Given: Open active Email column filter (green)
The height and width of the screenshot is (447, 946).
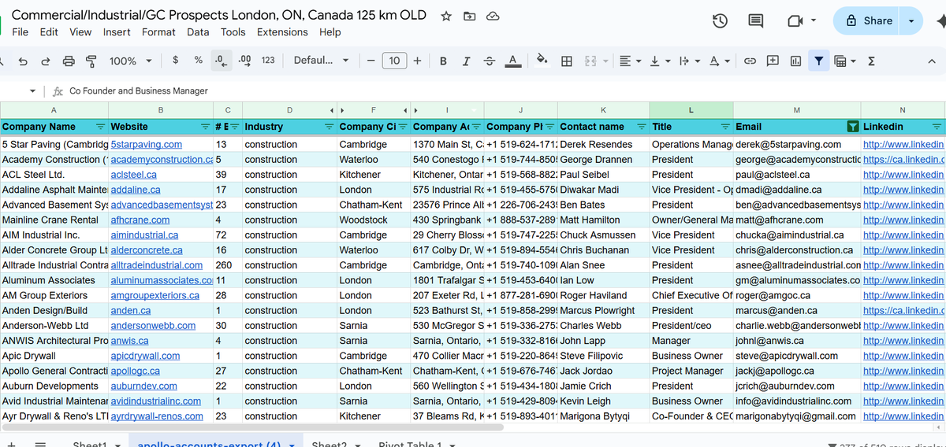Looking at the screenshot, I should click(x=851, y=127).
